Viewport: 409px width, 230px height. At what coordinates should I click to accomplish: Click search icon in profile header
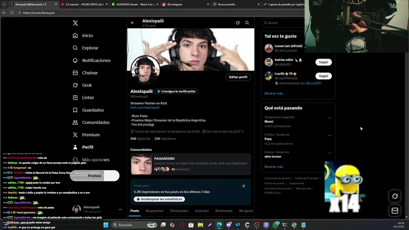[x=247, y=23]
